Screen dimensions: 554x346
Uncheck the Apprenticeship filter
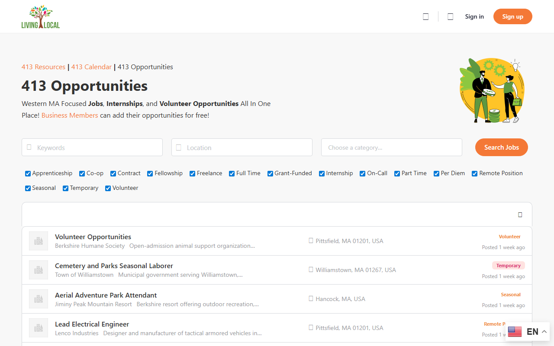click(x=28, y=174)
